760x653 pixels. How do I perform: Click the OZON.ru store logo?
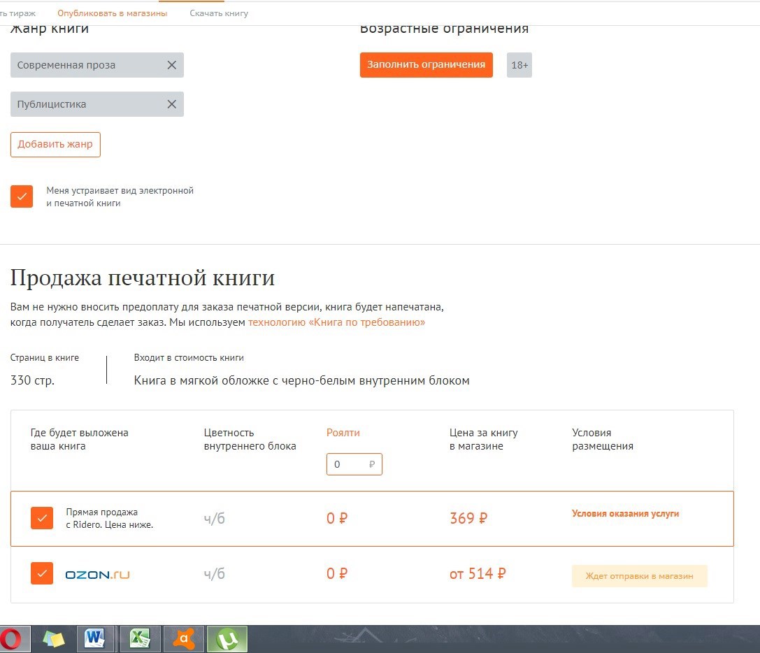tap(97, 575)
